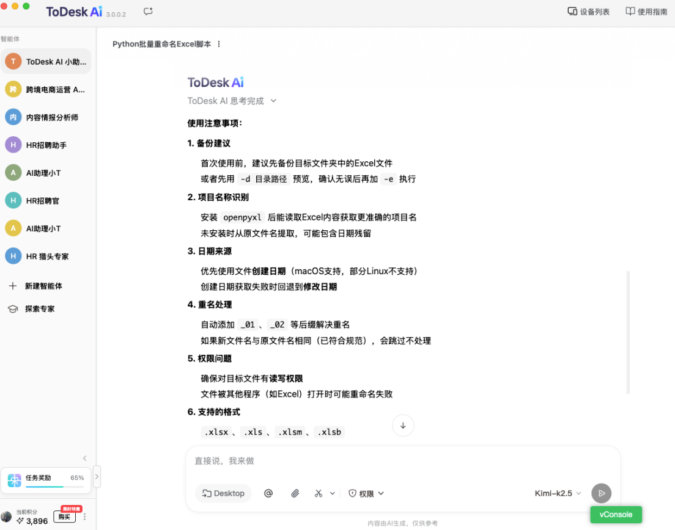
Task: Open the 任务奖励 reward card icon
Action: pyautogui.click(x=14, y=480)
